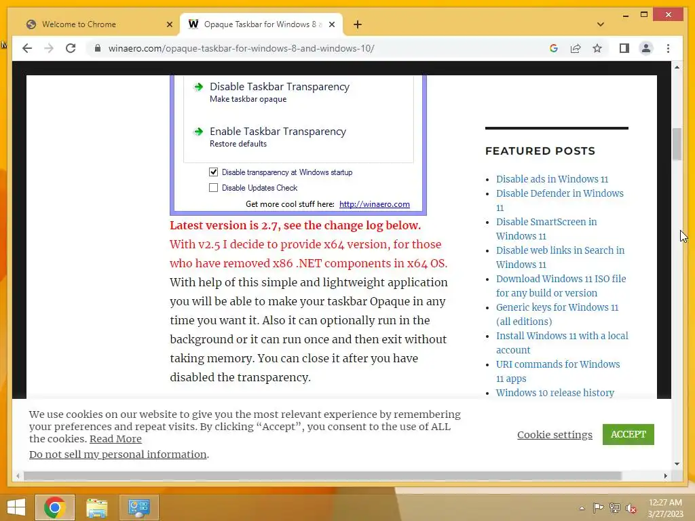
Task: Open the Google search icon in the address bar
Action: coord(554,48)
